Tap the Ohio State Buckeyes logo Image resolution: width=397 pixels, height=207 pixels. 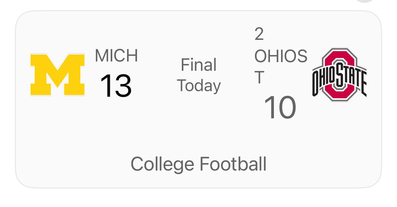[x=339, y=74]
